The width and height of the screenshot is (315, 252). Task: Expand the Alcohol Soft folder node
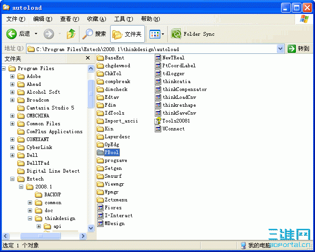point(12,92)
